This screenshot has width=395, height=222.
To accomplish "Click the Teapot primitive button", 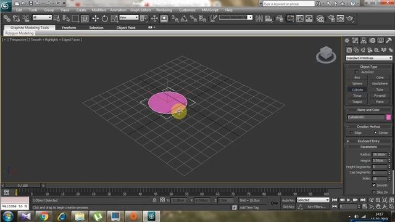I will click(x=357, y=102).
